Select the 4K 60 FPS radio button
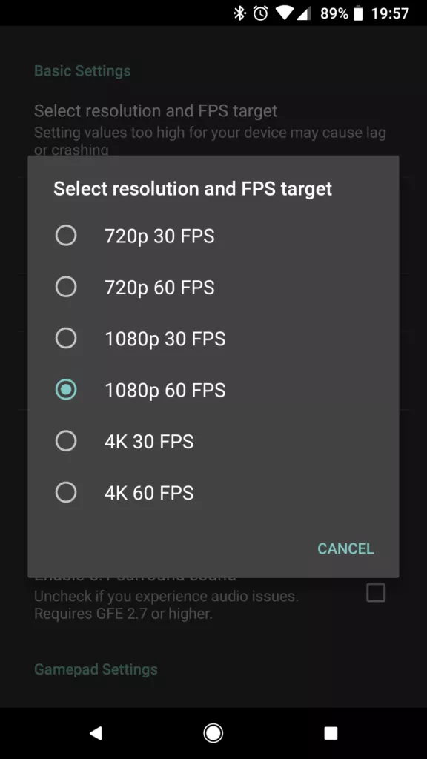The height and width of the screenshot is (759, 427). [66, 492]
